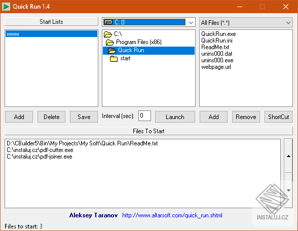Select QuickRun.ini in file list
298x231 pixels.
(217, 41)
